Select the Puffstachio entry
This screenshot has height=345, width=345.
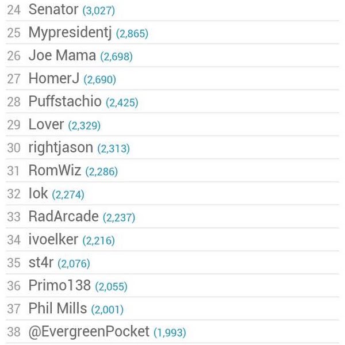coord(65,102)
